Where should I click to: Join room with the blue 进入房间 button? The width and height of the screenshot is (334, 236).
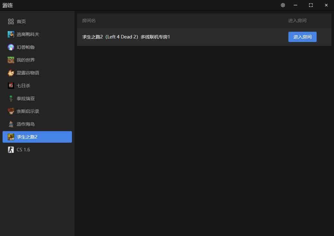tap(302, 37)
